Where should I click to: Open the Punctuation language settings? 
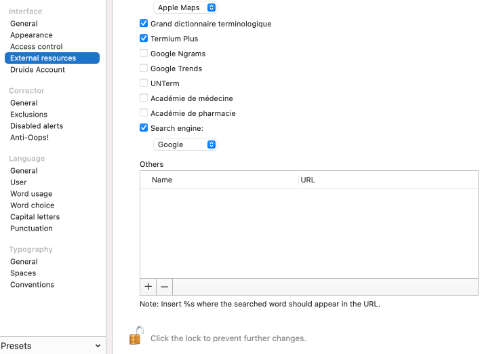pyautogui.click(x=31, y=229)
